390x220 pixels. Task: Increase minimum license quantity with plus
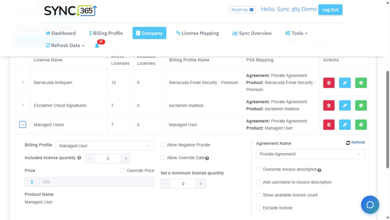(201, 184)
